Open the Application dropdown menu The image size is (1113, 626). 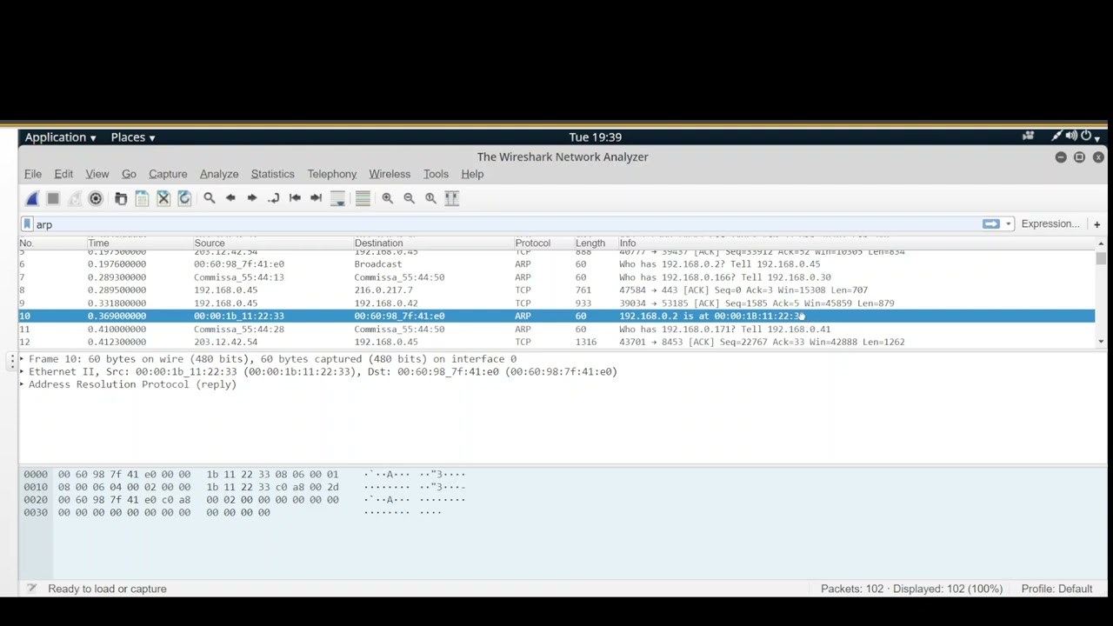pos(60,137)
